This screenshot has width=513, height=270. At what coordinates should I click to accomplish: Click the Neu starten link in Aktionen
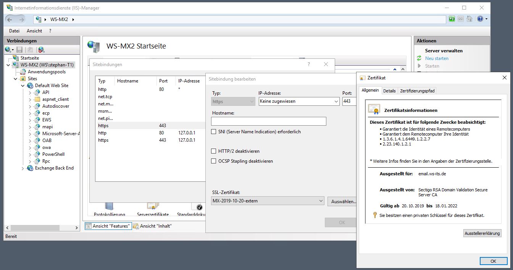click(437, 58)
